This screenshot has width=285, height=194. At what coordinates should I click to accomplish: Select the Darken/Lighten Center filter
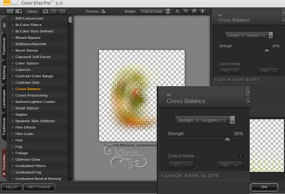(39, 102)
